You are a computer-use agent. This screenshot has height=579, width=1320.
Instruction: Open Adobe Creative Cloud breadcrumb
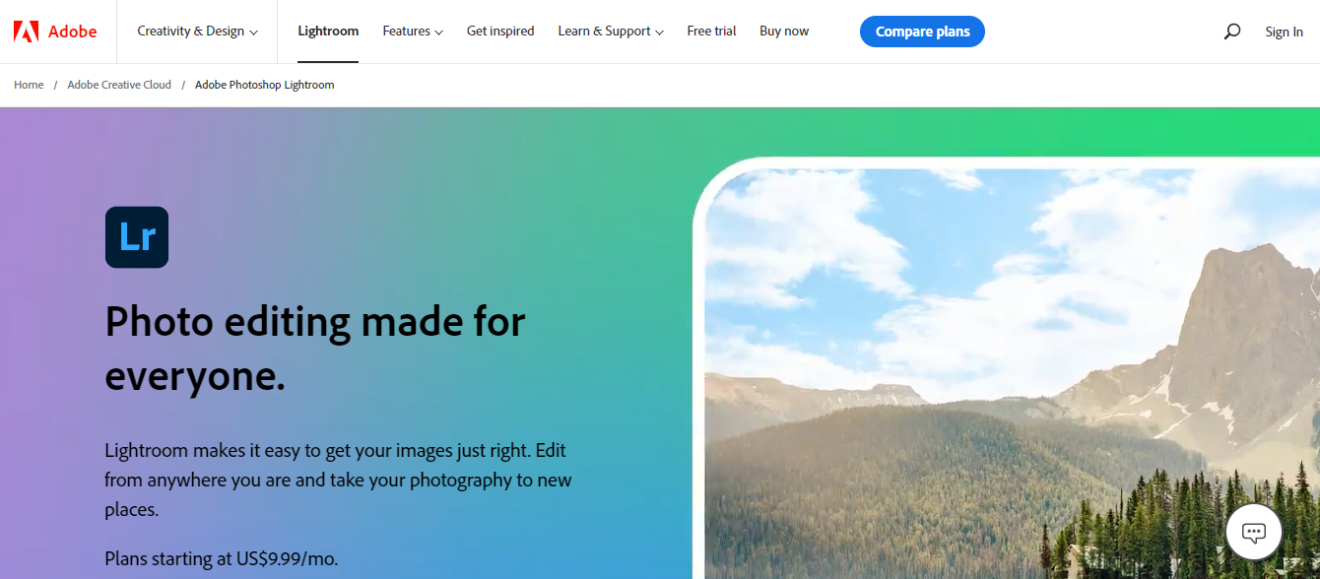point(119,85)
